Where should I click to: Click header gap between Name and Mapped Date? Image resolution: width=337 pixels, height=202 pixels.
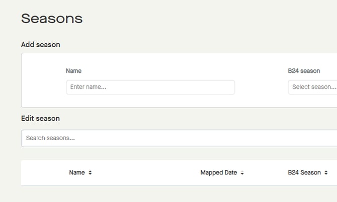pos(146,173)
